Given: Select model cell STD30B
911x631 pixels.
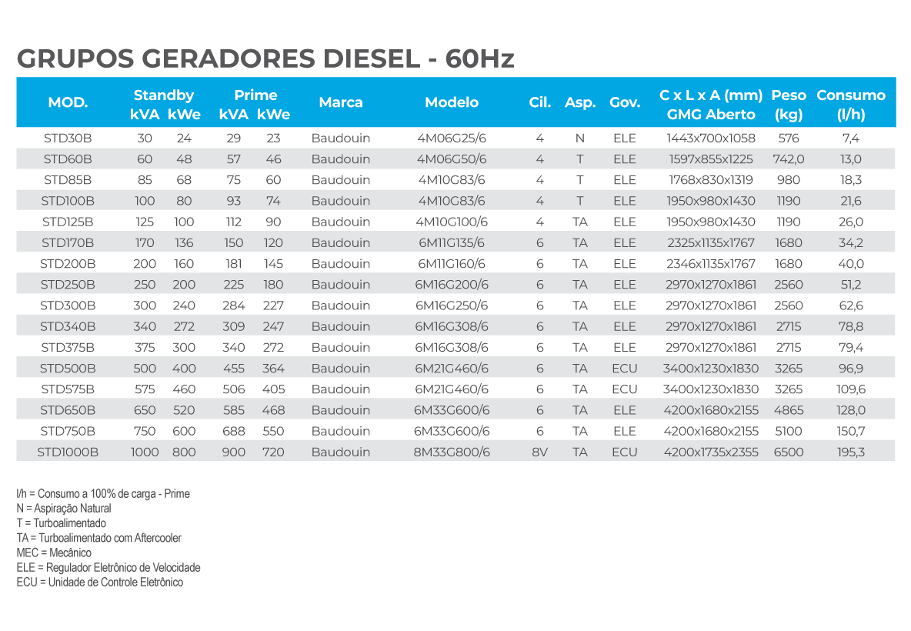Looking at the screenshot, I should (68, 139).
